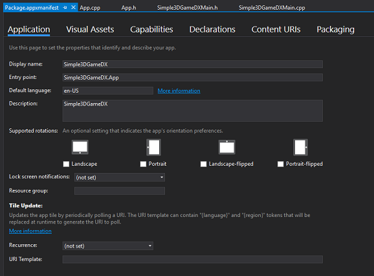The image size is (374, 276).
Task: Select the Application manifest tab
Action: [29, 30]
